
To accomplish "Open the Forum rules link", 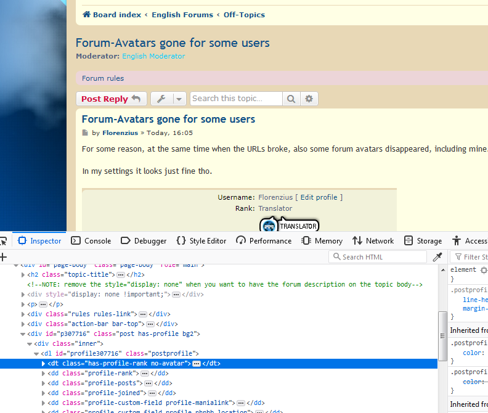I will (103, 78).
